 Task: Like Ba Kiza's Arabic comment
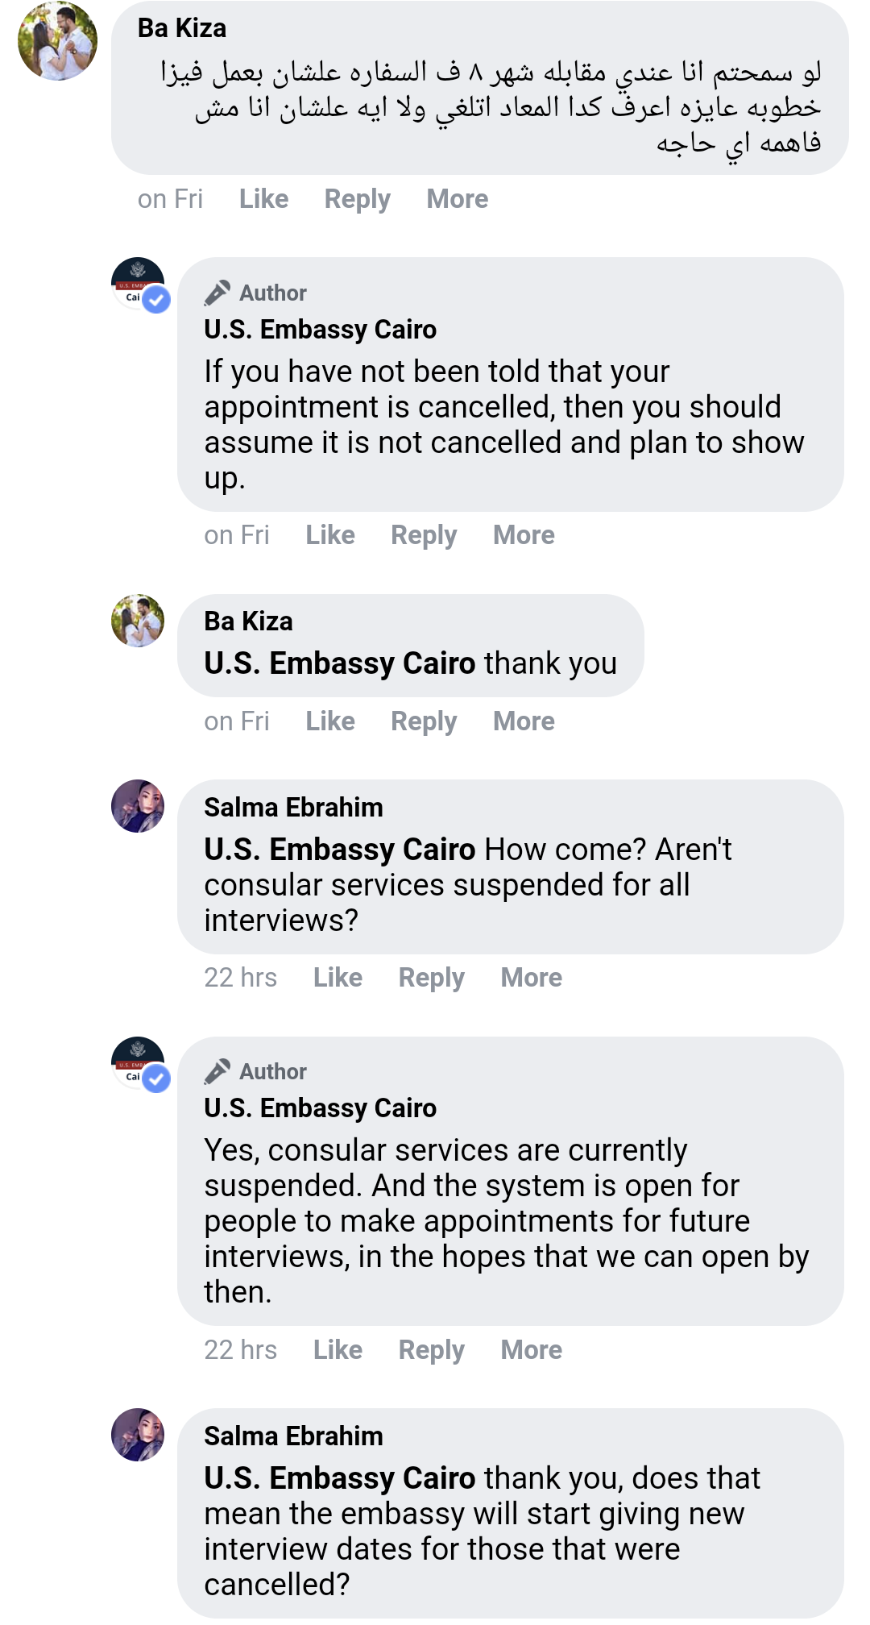(x=263, y=199)
